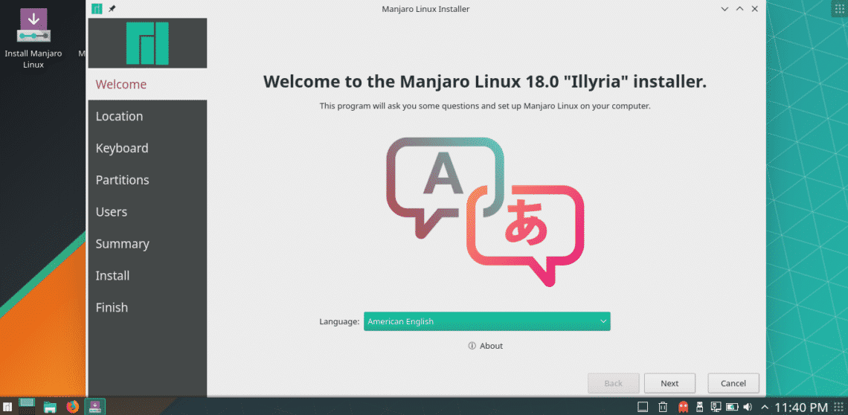Select the Keyboard step in sidebar

pos(147,148)
